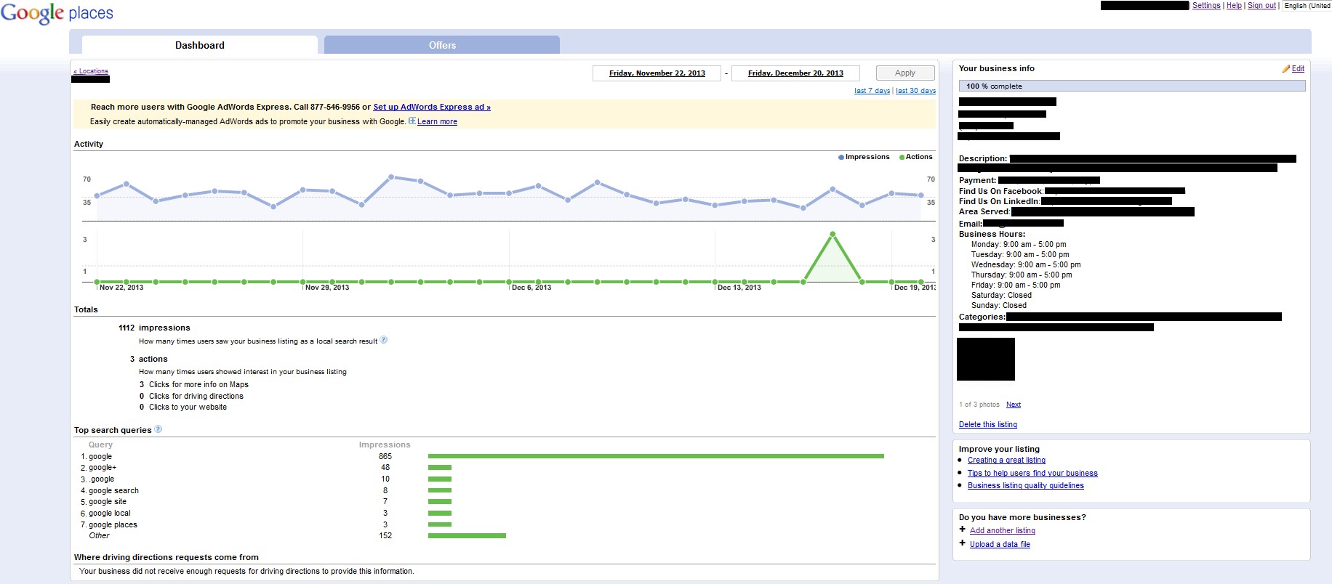Click the Impressions legend marker
This screenshot has width=1332, height=584.
pos(841,157)
